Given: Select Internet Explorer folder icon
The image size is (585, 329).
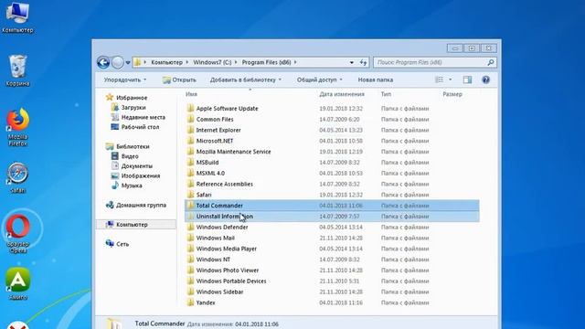Looking at the screenshot, I should point(190,130).
